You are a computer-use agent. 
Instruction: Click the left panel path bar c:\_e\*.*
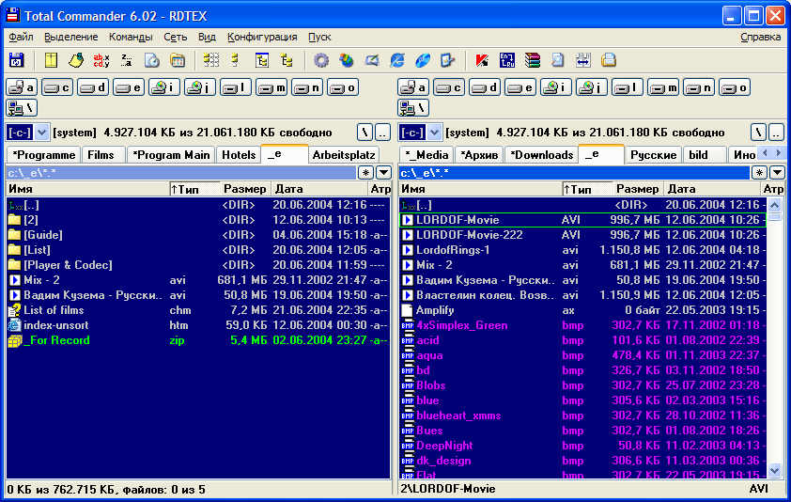click(x=180, y=173)
